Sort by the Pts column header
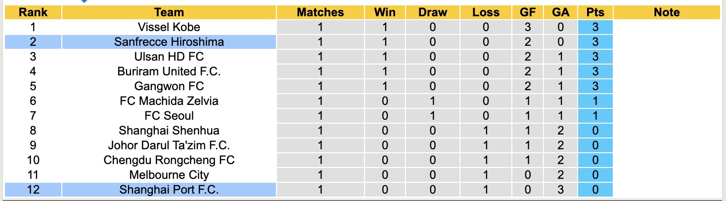726x201 pixels. (x=595, y=12)
